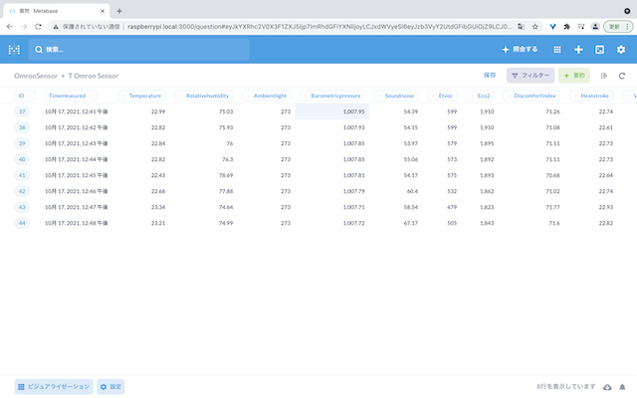
Task: Open the Ambientlight column header menu
Action: click(x=267, y=96)
